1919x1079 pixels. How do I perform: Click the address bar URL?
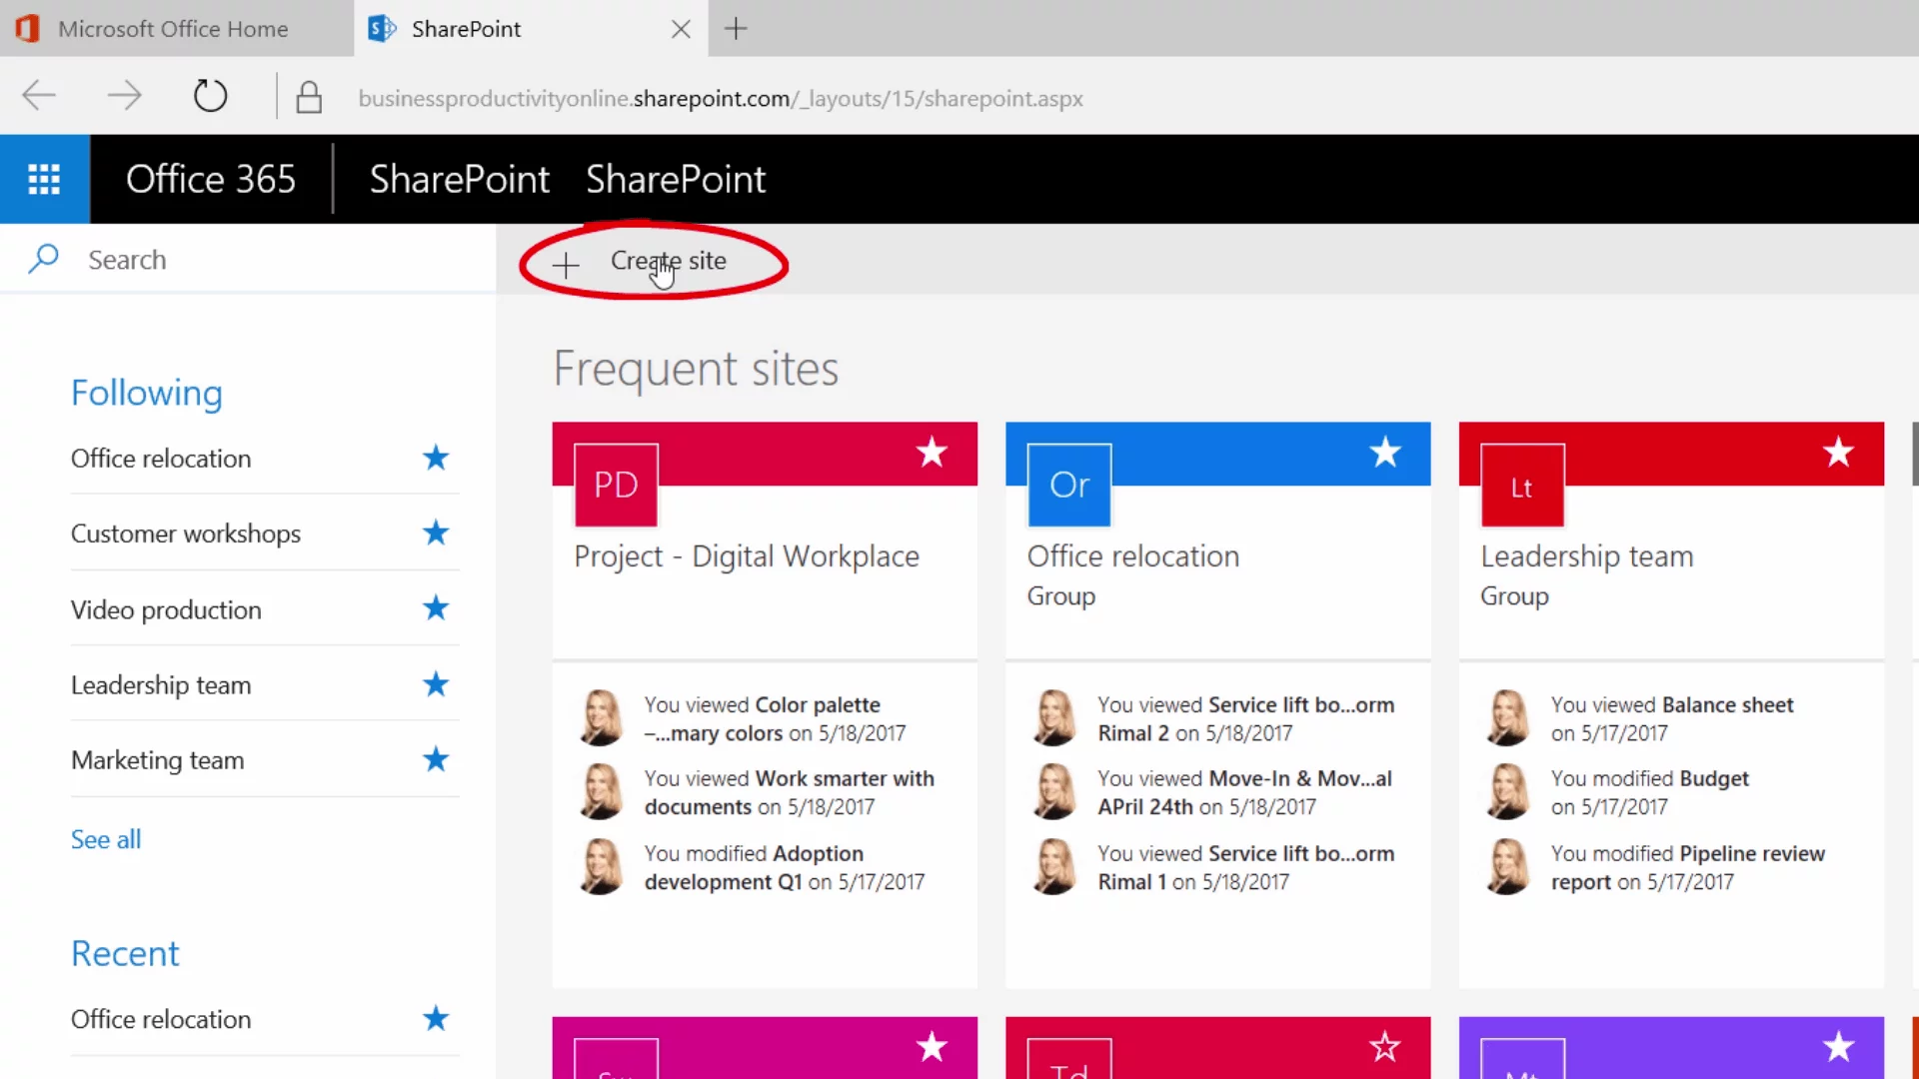(x=721, y=99)
